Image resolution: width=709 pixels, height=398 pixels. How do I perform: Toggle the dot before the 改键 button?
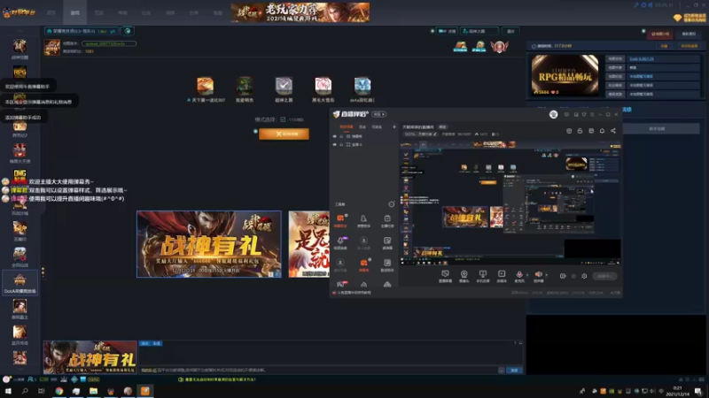point(432,31)
